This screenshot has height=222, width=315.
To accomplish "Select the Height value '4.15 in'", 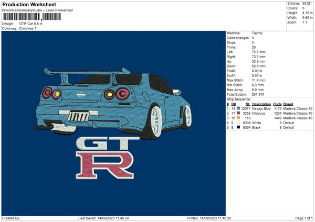I will 307,13.
